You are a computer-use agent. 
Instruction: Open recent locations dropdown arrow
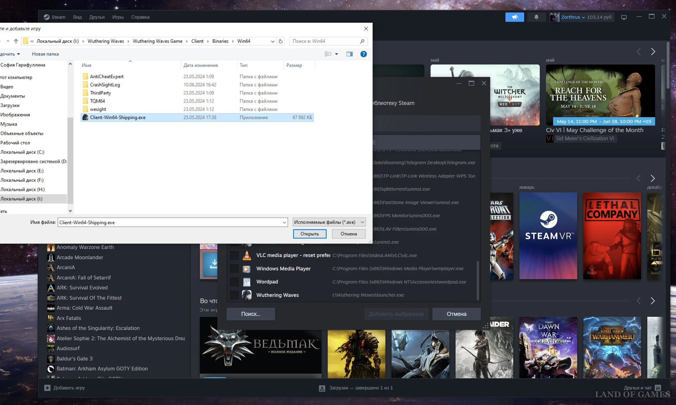[x=8, y=41]
